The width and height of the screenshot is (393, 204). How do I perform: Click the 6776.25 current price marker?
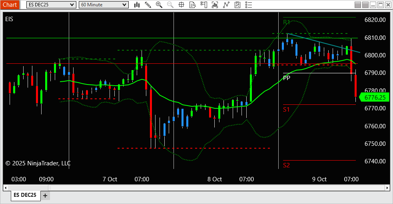(x=375, y=97)
